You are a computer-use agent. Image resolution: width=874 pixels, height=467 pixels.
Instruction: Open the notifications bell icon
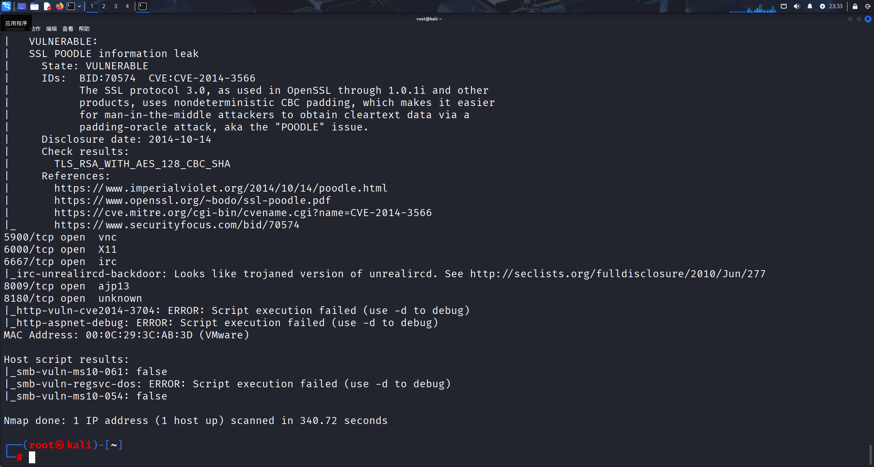810,6
